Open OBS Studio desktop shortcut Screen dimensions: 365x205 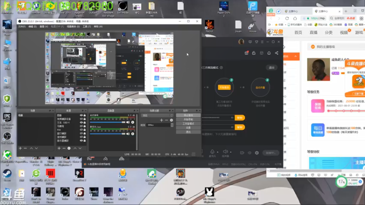(7, 138)
